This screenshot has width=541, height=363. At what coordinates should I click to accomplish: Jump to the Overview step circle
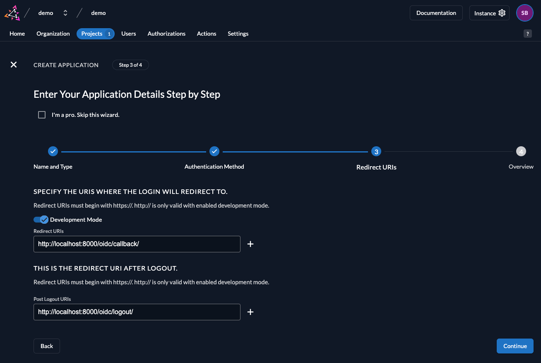pos(521,151)
